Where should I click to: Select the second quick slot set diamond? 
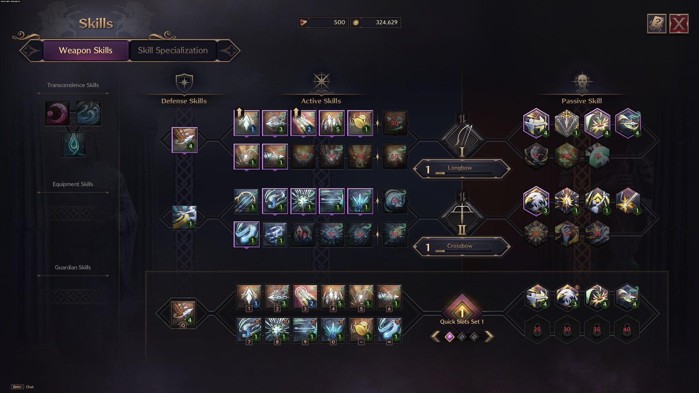click(x=462, y=337)
